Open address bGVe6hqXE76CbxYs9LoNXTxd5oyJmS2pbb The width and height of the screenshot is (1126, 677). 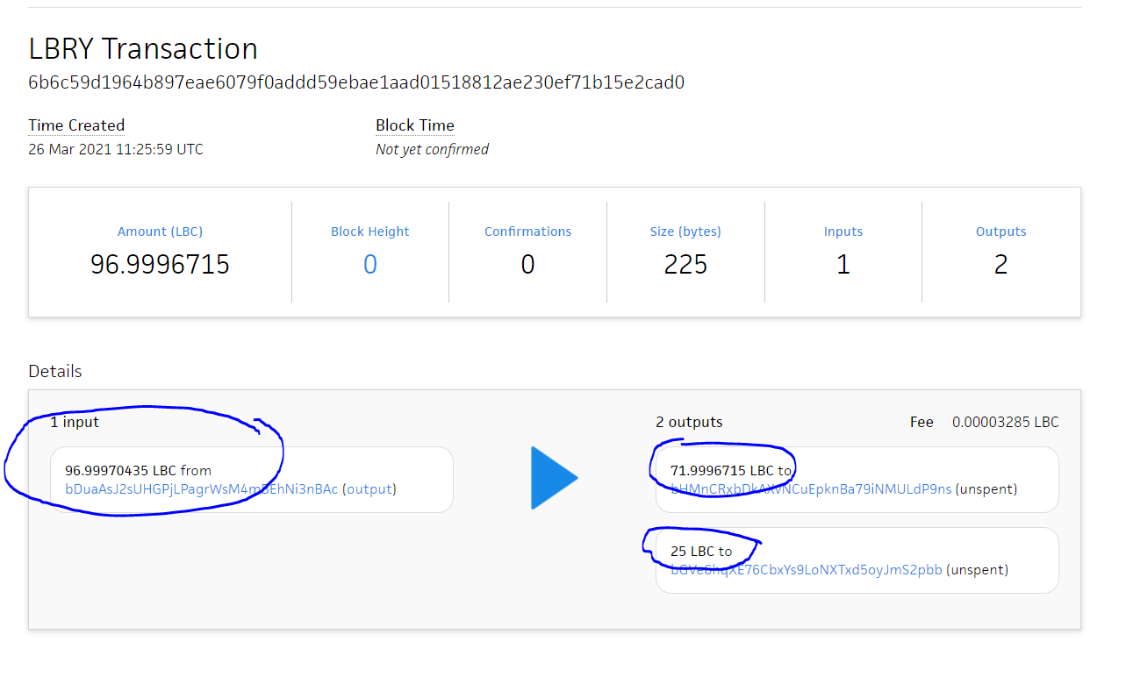[x=807, y=570]
